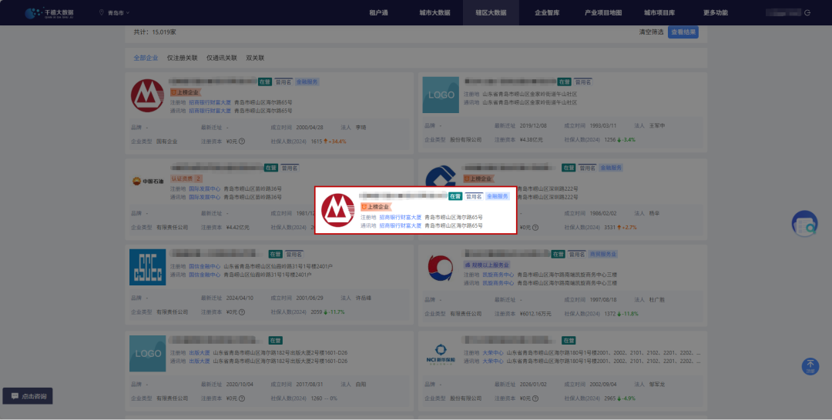Click 金融服务 tag in the highlighted popup
The height and width of the screenshot is (420, 832).
pyautogui.click(x=497, y=196)
